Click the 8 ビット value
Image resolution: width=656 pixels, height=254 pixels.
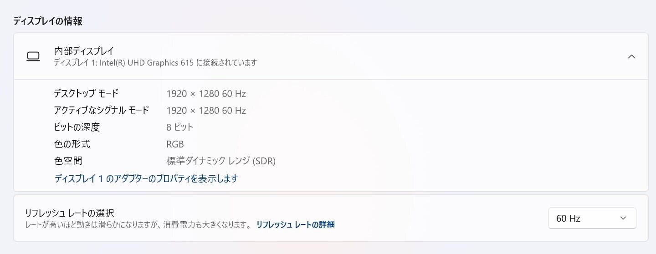[180, 127]
